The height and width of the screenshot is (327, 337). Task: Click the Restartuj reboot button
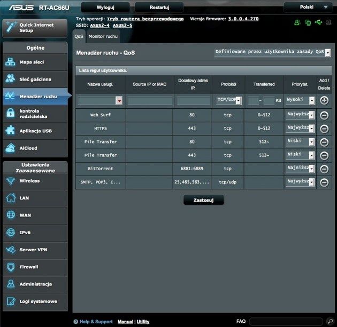pyautogui.click(x=159, y=7)
